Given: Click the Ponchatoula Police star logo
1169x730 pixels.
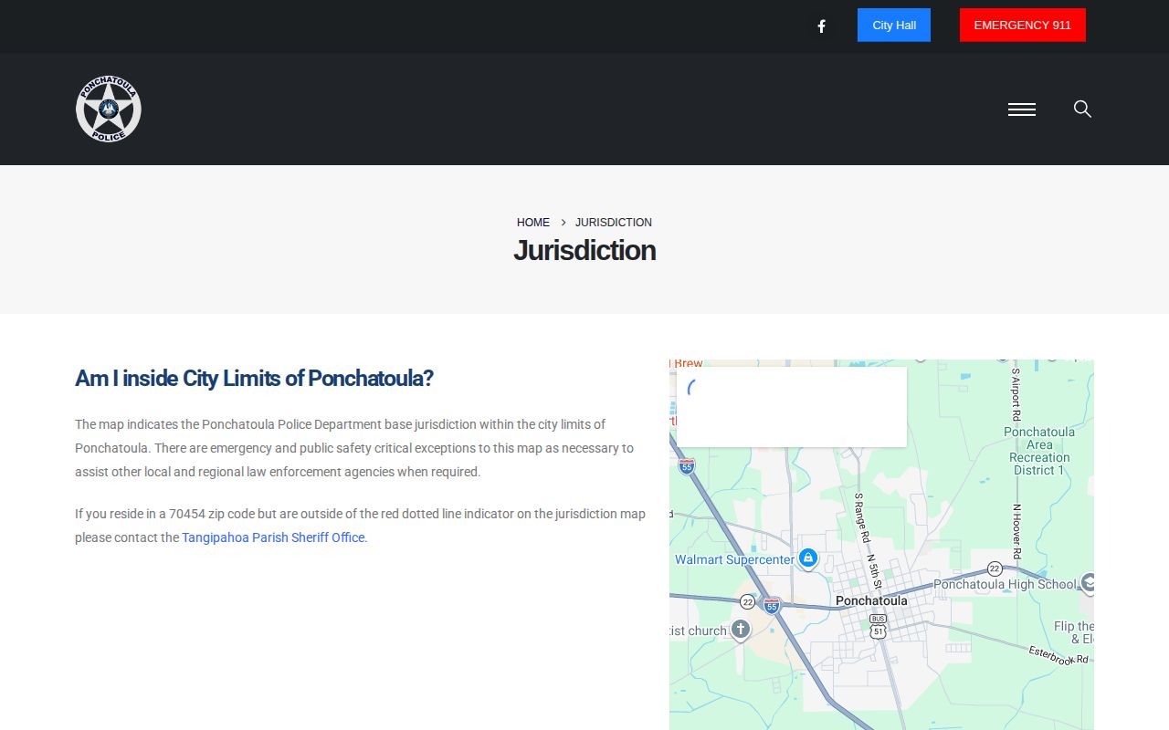Looking at the screenshot, I should 109,109.
